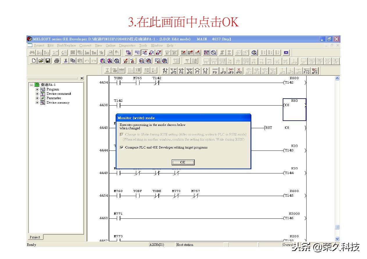
Task: Open the Window menu
Action: pos(157,46)
